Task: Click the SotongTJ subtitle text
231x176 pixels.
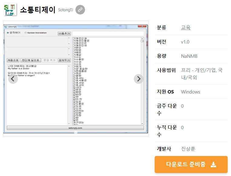Action: tap(65, 10)
